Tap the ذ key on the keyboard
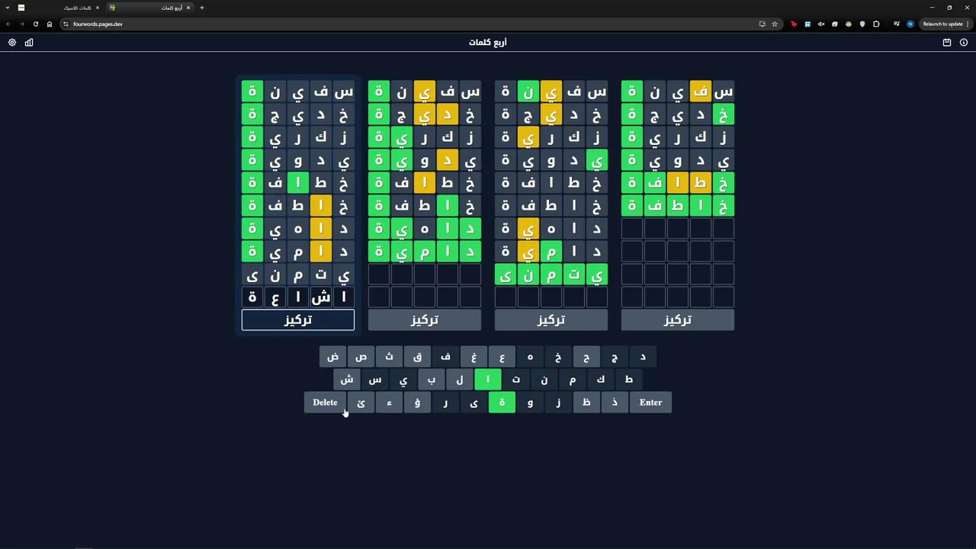Image resolution: width=976 pixels, height=549 pixels. coord(615,403)
